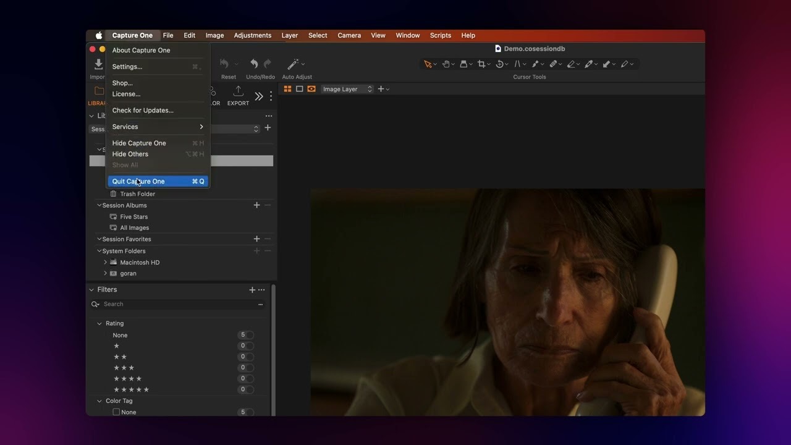This screenshot has width=791, height=445.
Task: Open the tool tabs vertical dots menu
Action: click(x=271, y=96)
